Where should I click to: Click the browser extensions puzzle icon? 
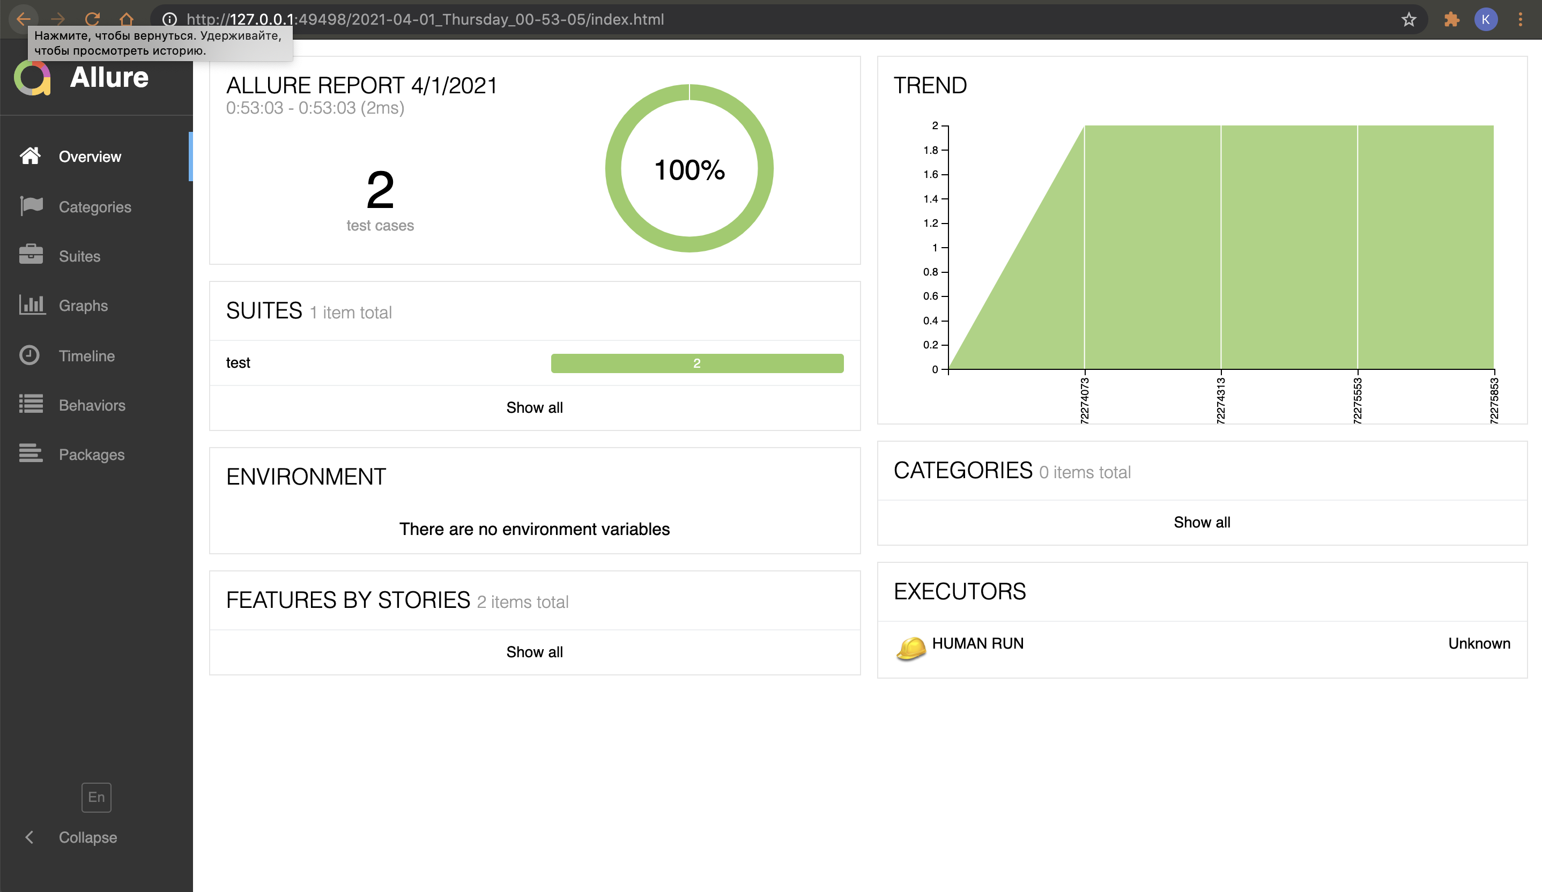point(1451,20)
